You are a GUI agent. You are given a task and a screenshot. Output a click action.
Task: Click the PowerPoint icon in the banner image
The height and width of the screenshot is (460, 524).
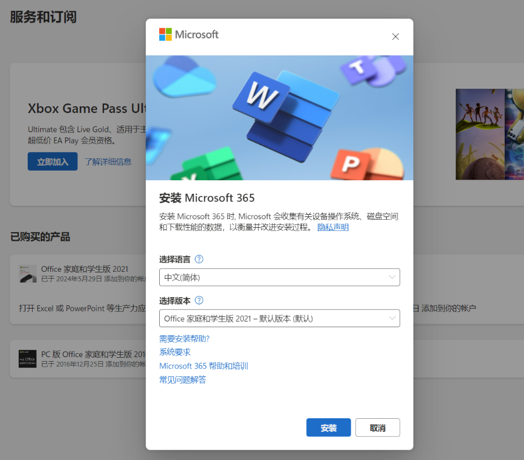[x=368, y=164]
